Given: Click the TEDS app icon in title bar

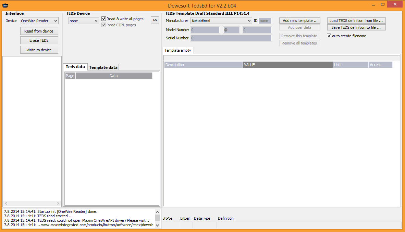Looking at the screenshot, I should click(x=5, y=5).
